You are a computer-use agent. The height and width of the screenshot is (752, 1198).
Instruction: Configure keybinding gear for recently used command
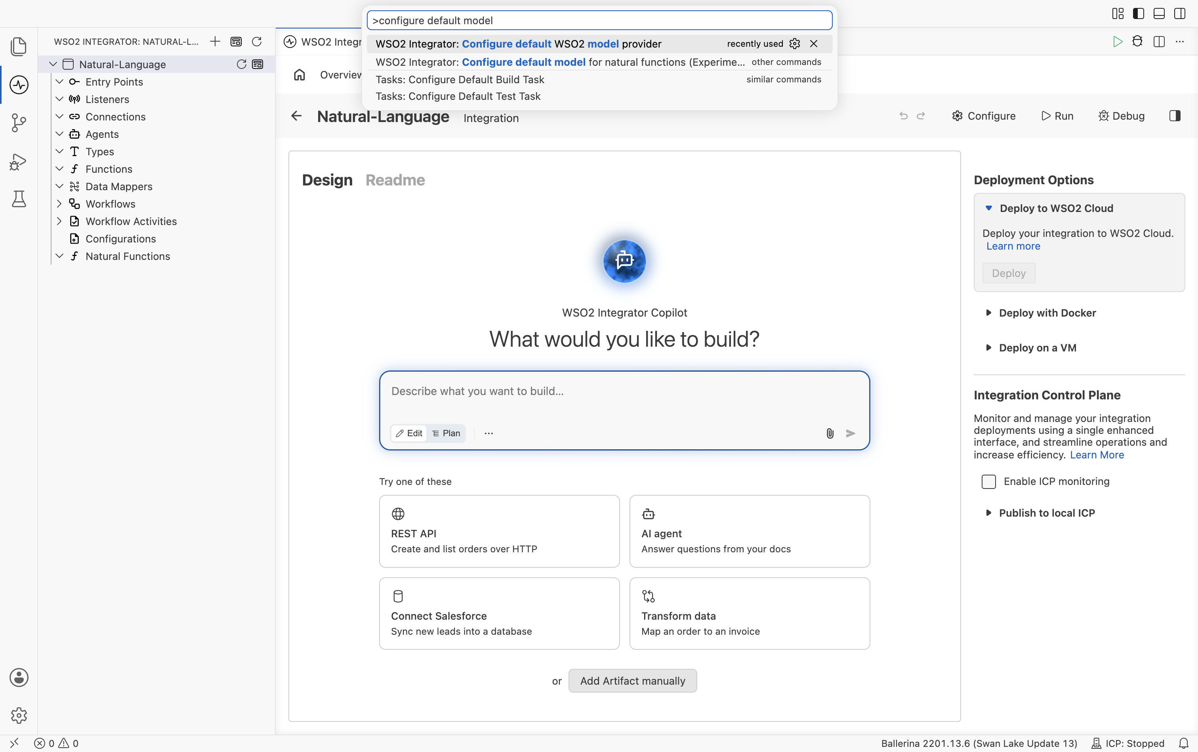pyautogui.click(x=795, y=44)
